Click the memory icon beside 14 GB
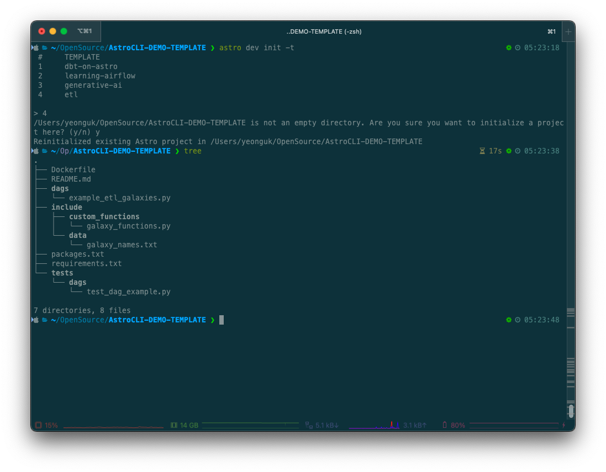 point(174,425)
